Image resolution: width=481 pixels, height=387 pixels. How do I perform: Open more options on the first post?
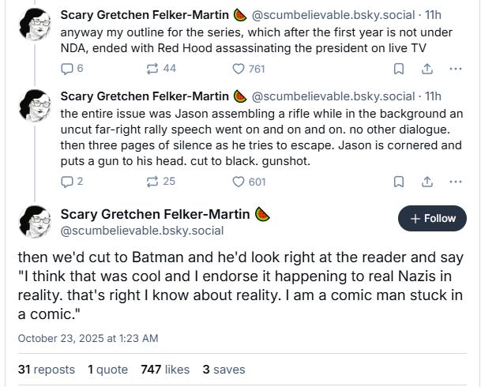455,70
